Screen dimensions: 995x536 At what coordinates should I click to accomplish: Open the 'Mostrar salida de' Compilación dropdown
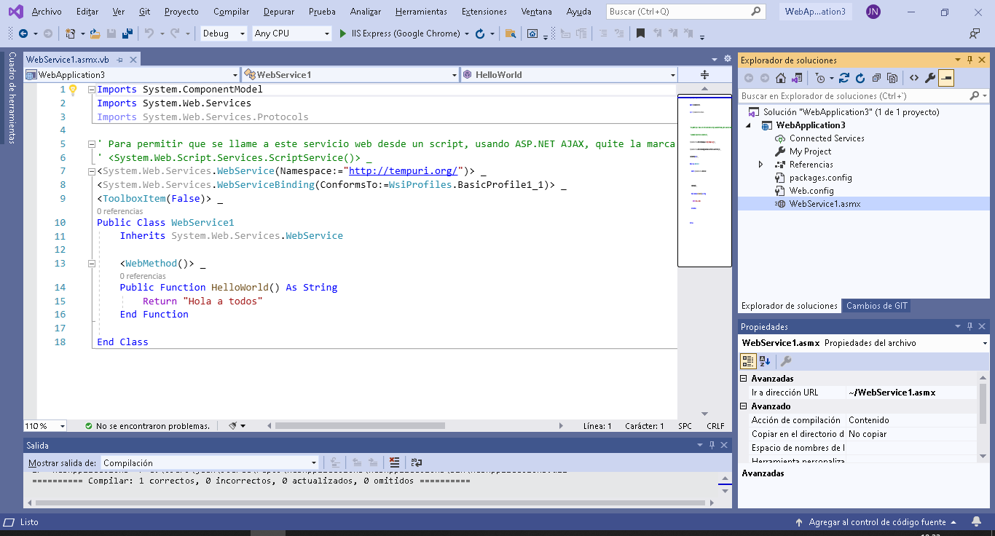(210, 462)
